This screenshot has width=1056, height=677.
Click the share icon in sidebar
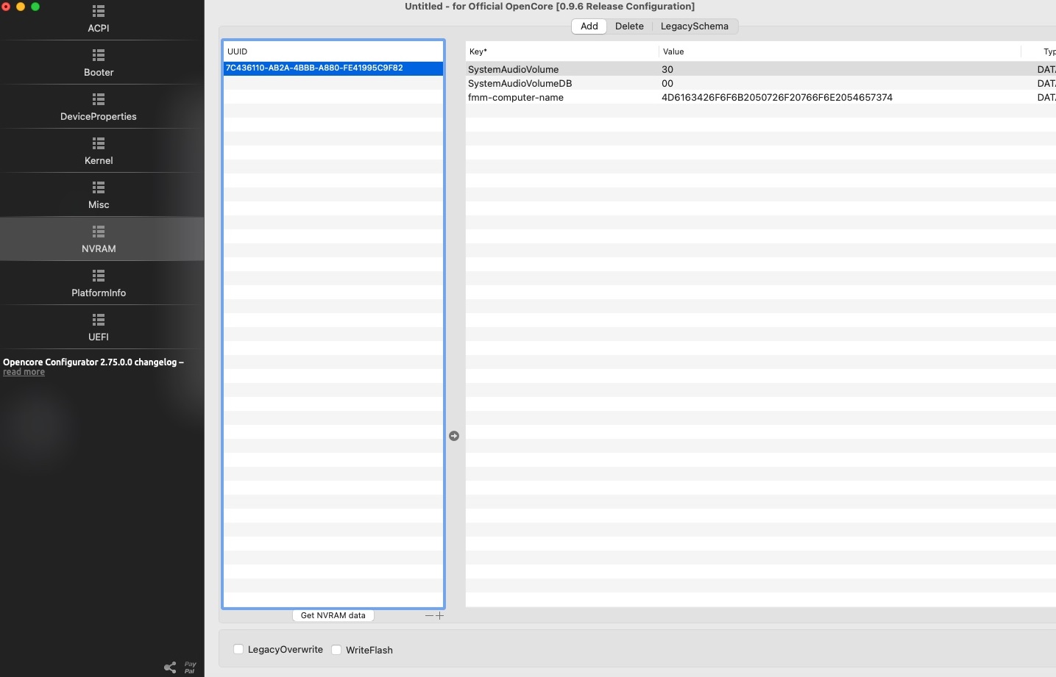(170, 667)
